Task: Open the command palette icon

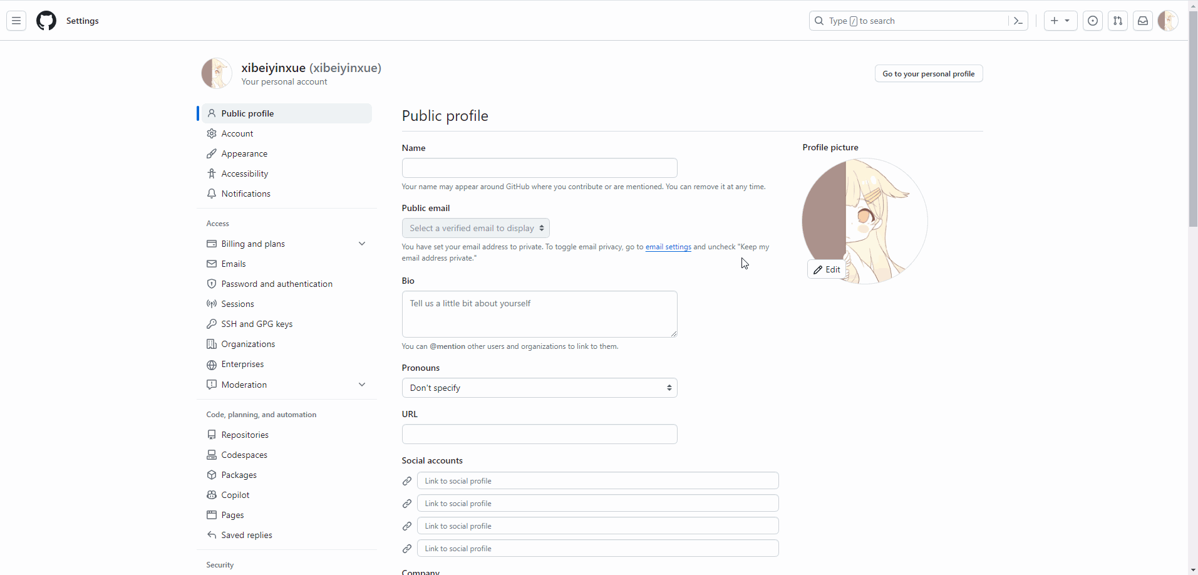Action: tap(1018, 21)
